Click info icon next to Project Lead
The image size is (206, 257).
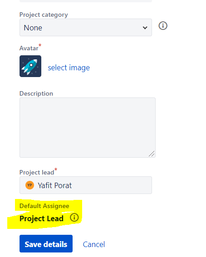click(x=74, y=218)
